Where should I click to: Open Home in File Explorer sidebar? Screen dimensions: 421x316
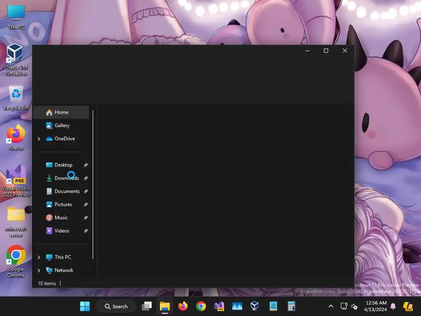point(61,112)
